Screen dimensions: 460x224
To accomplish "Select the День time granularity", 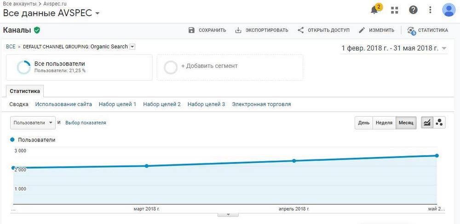I will tap(364, 123).
